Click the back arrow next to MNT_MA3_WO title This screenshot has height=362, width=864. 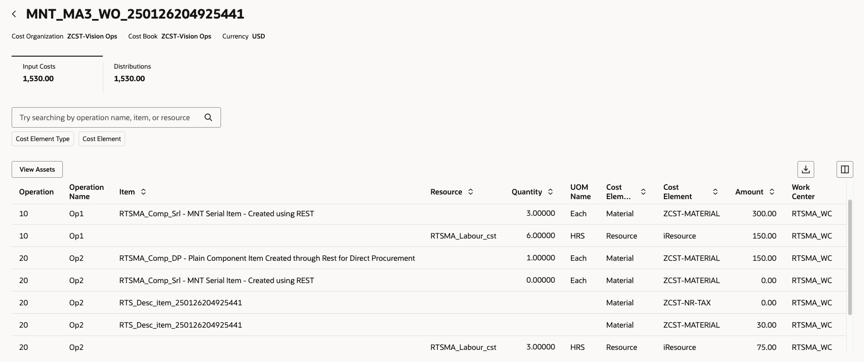[x=14, y=13]
